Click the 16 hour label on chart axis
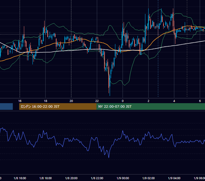205x181 pixels. 20,101
